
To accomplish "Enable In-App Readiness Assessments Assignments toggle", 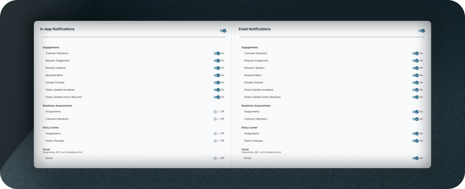I will point(216,112).
